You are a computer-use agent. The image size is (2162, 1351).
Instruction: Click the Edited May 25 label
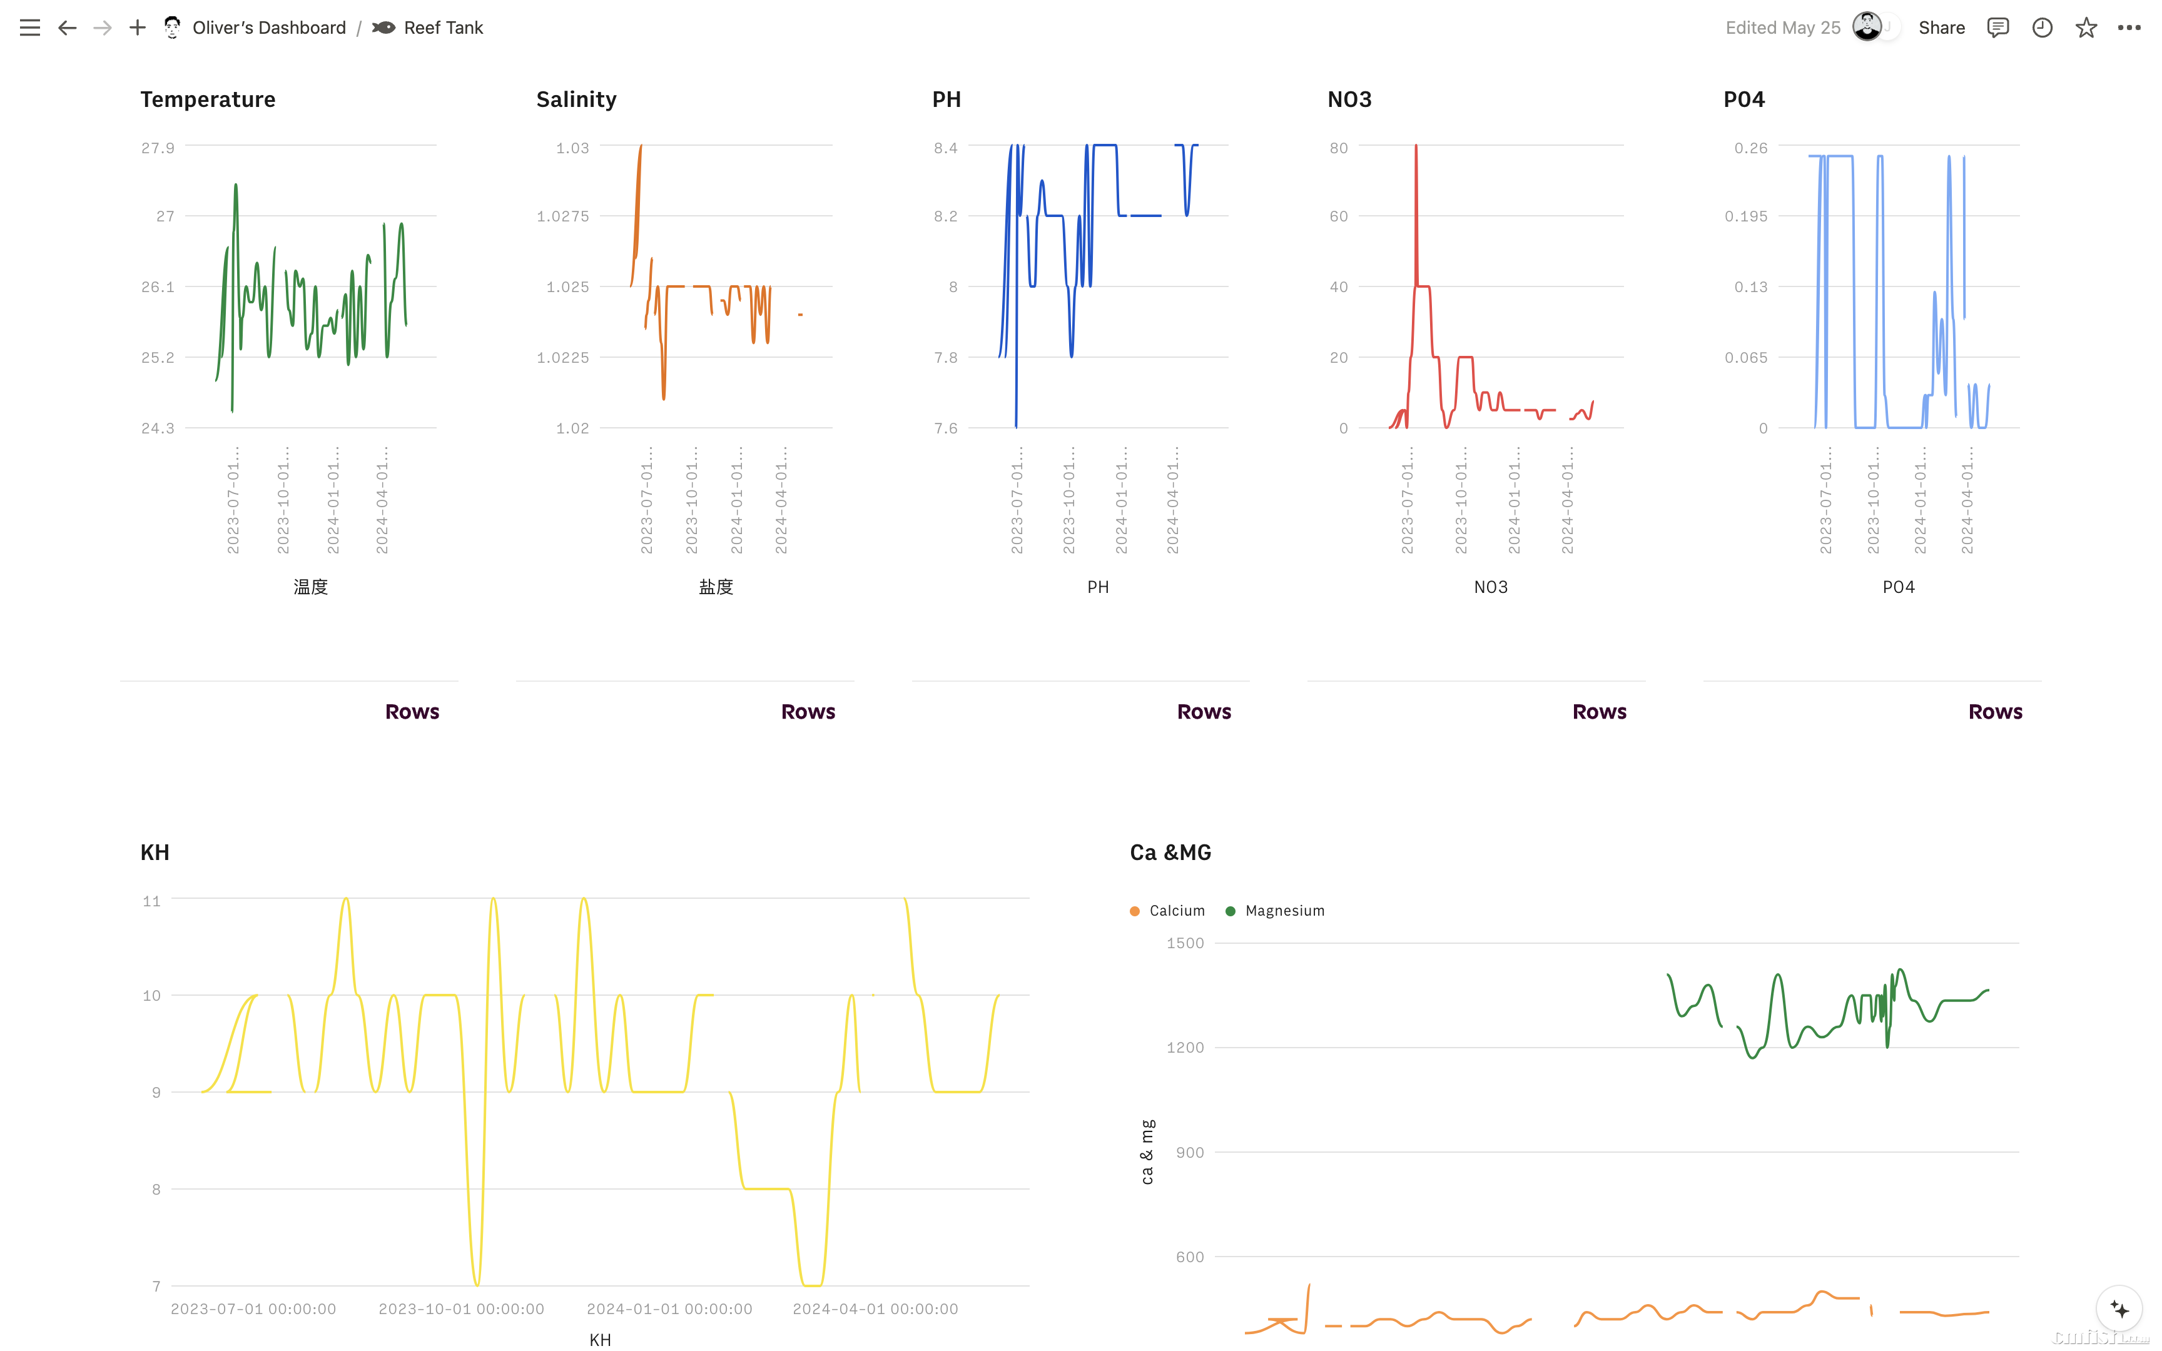(x=1782, y=28)
